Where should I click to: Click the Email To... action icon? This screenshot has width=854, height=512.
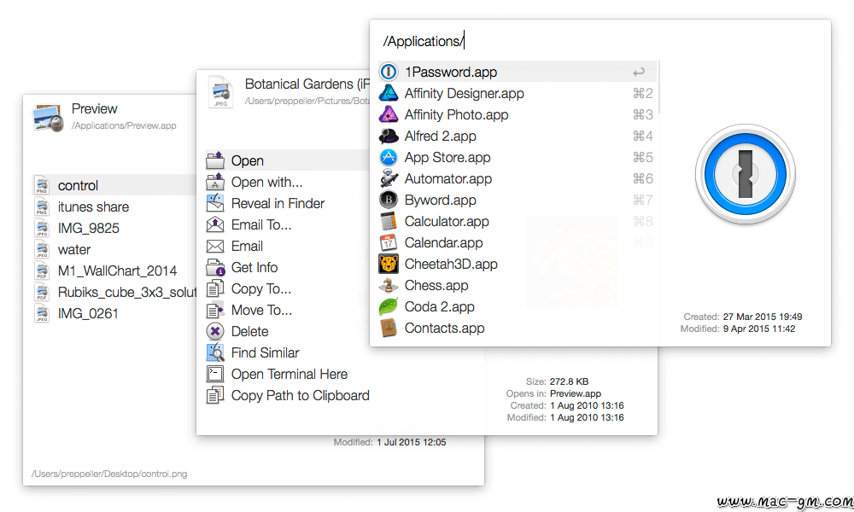[x=215, y=224]
